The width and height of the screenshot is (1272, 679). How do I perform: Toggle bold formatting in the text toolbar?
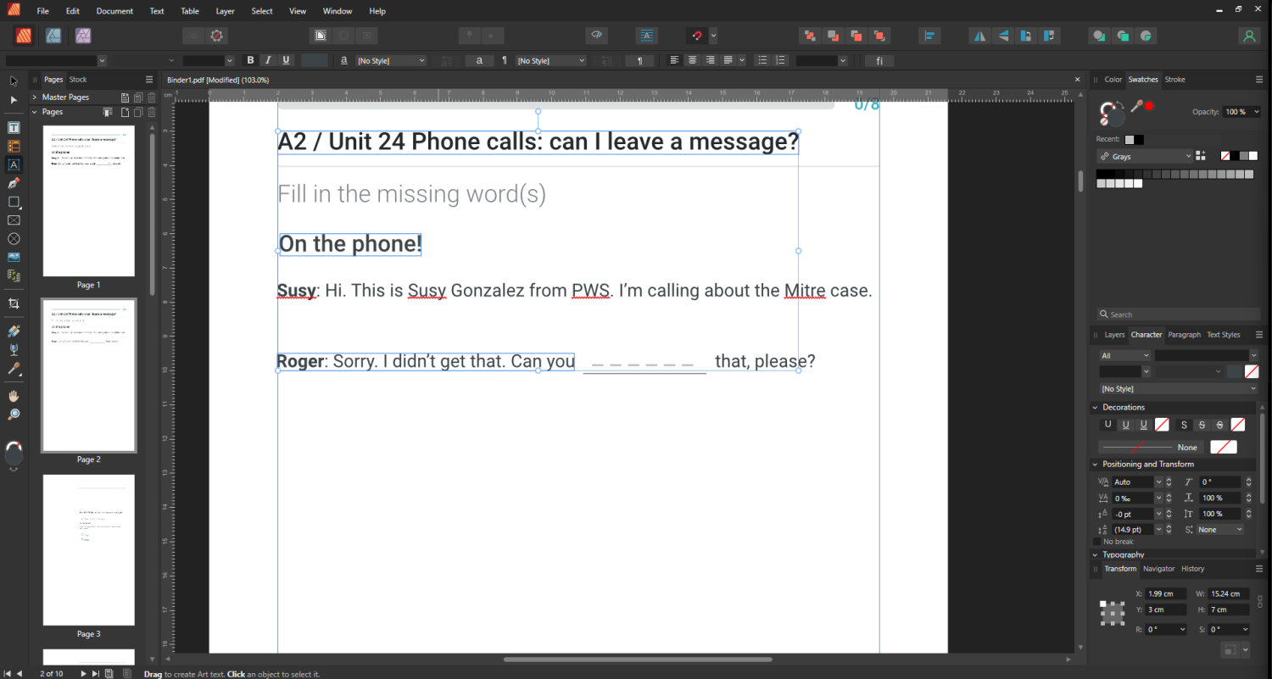pos(250,60)
